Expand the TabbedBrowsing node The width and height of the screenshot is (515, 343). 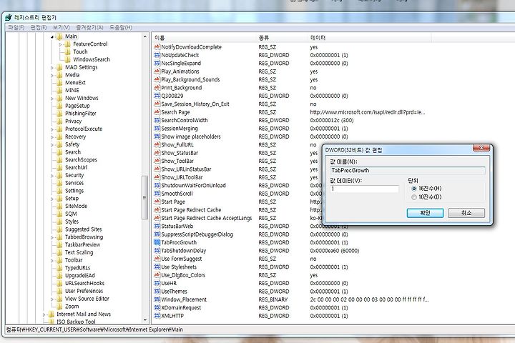(52, 237)
